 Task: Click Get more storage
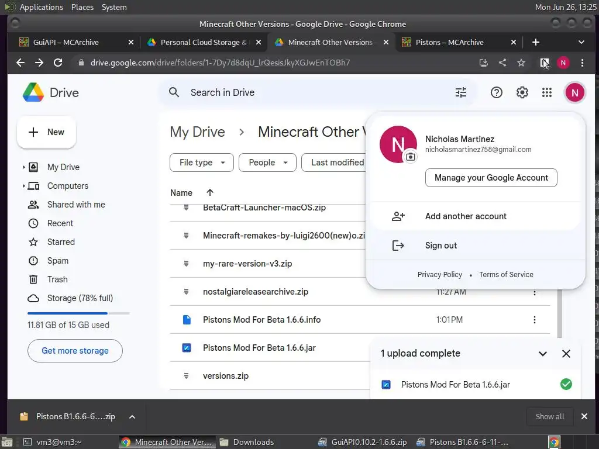click(x=75, y=351)
